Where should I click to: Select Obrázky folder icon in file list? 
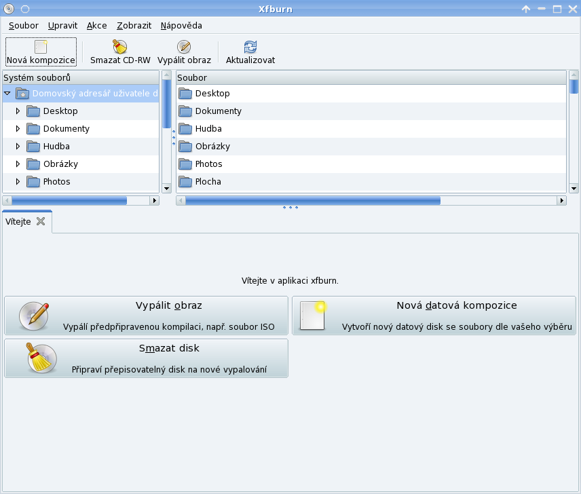point(185,147)
